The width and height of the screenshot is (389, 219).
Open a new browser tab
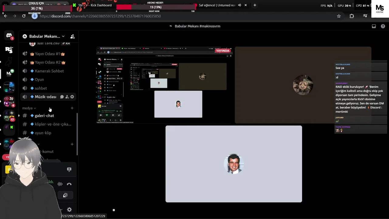pos(255,5)
